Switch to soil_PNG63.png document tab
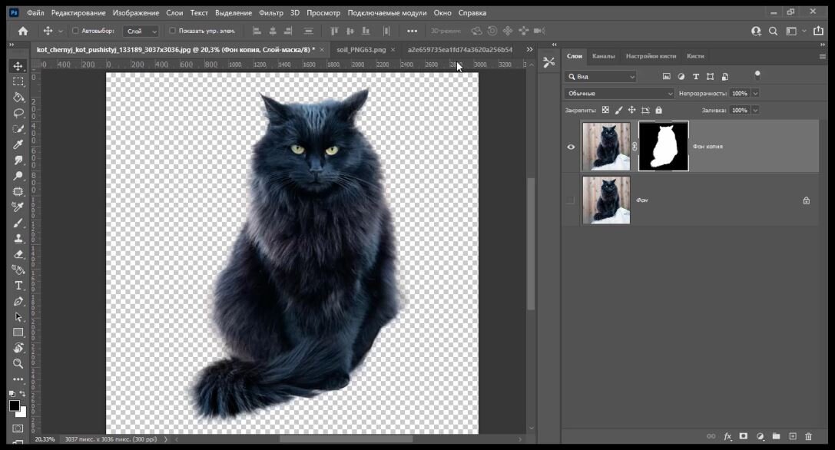The height and width of the screenshot is (450, 835). [x=361, y=49]
